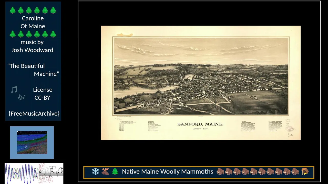Click the 'License' label
328x184 pixels.
[43, 90]
